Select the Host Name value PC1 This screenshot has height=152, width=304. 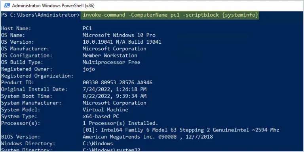pos(87,28)
